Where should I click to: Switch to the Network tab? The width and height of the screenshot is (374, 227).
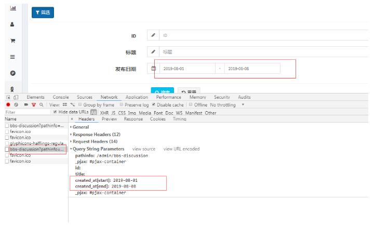(109, 97)
